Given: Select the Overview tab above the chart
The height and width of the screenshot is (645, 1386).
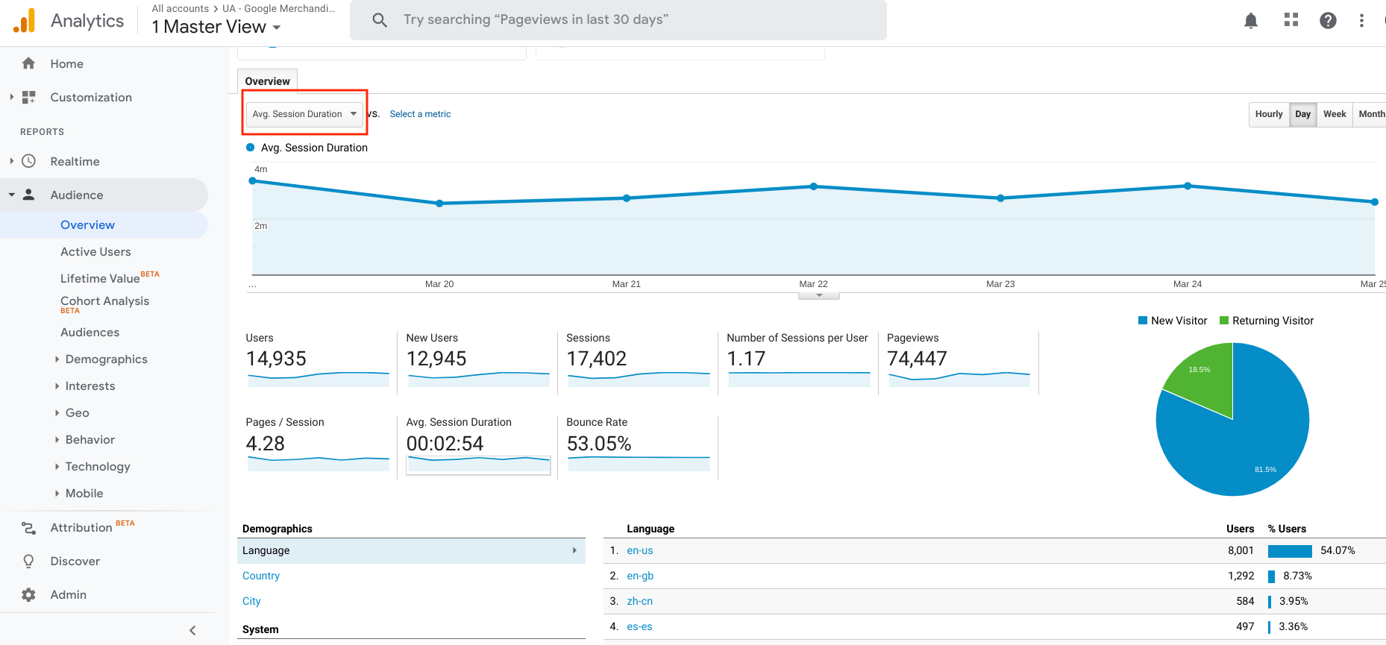Looking at the screenshot, I should pyautogui.click(x=267, y=81).
